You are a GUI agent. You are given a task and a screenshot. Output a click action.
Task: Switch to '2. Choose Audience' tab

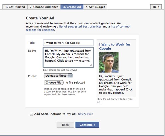click(44, 7)
